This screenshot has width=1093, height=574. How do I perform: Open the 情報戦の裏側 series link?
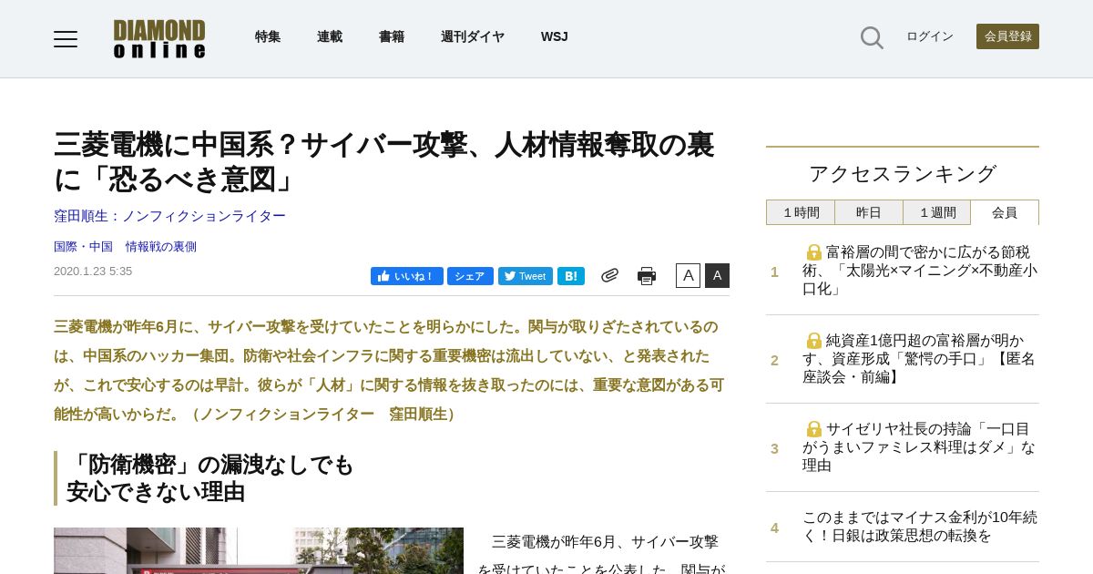point(161,247)
